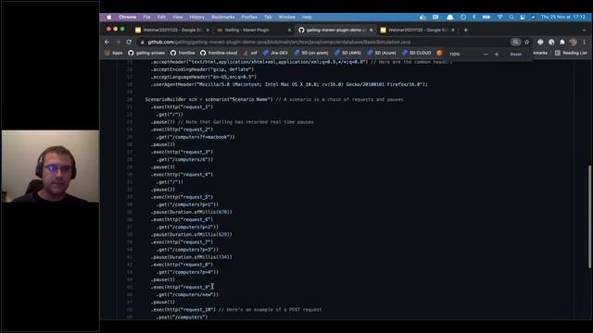Open the tab search chevron
The height and width of the screenshot is (333, 593).
(584, 30)
